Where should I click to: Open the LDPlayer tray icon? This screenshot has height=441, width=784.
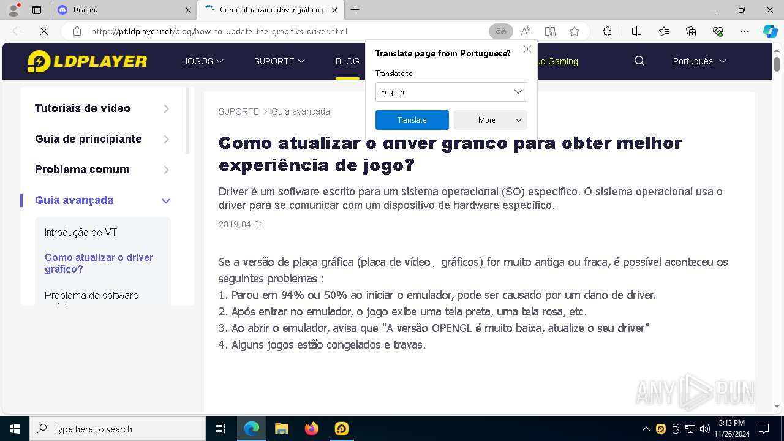(x=660, y=429)
